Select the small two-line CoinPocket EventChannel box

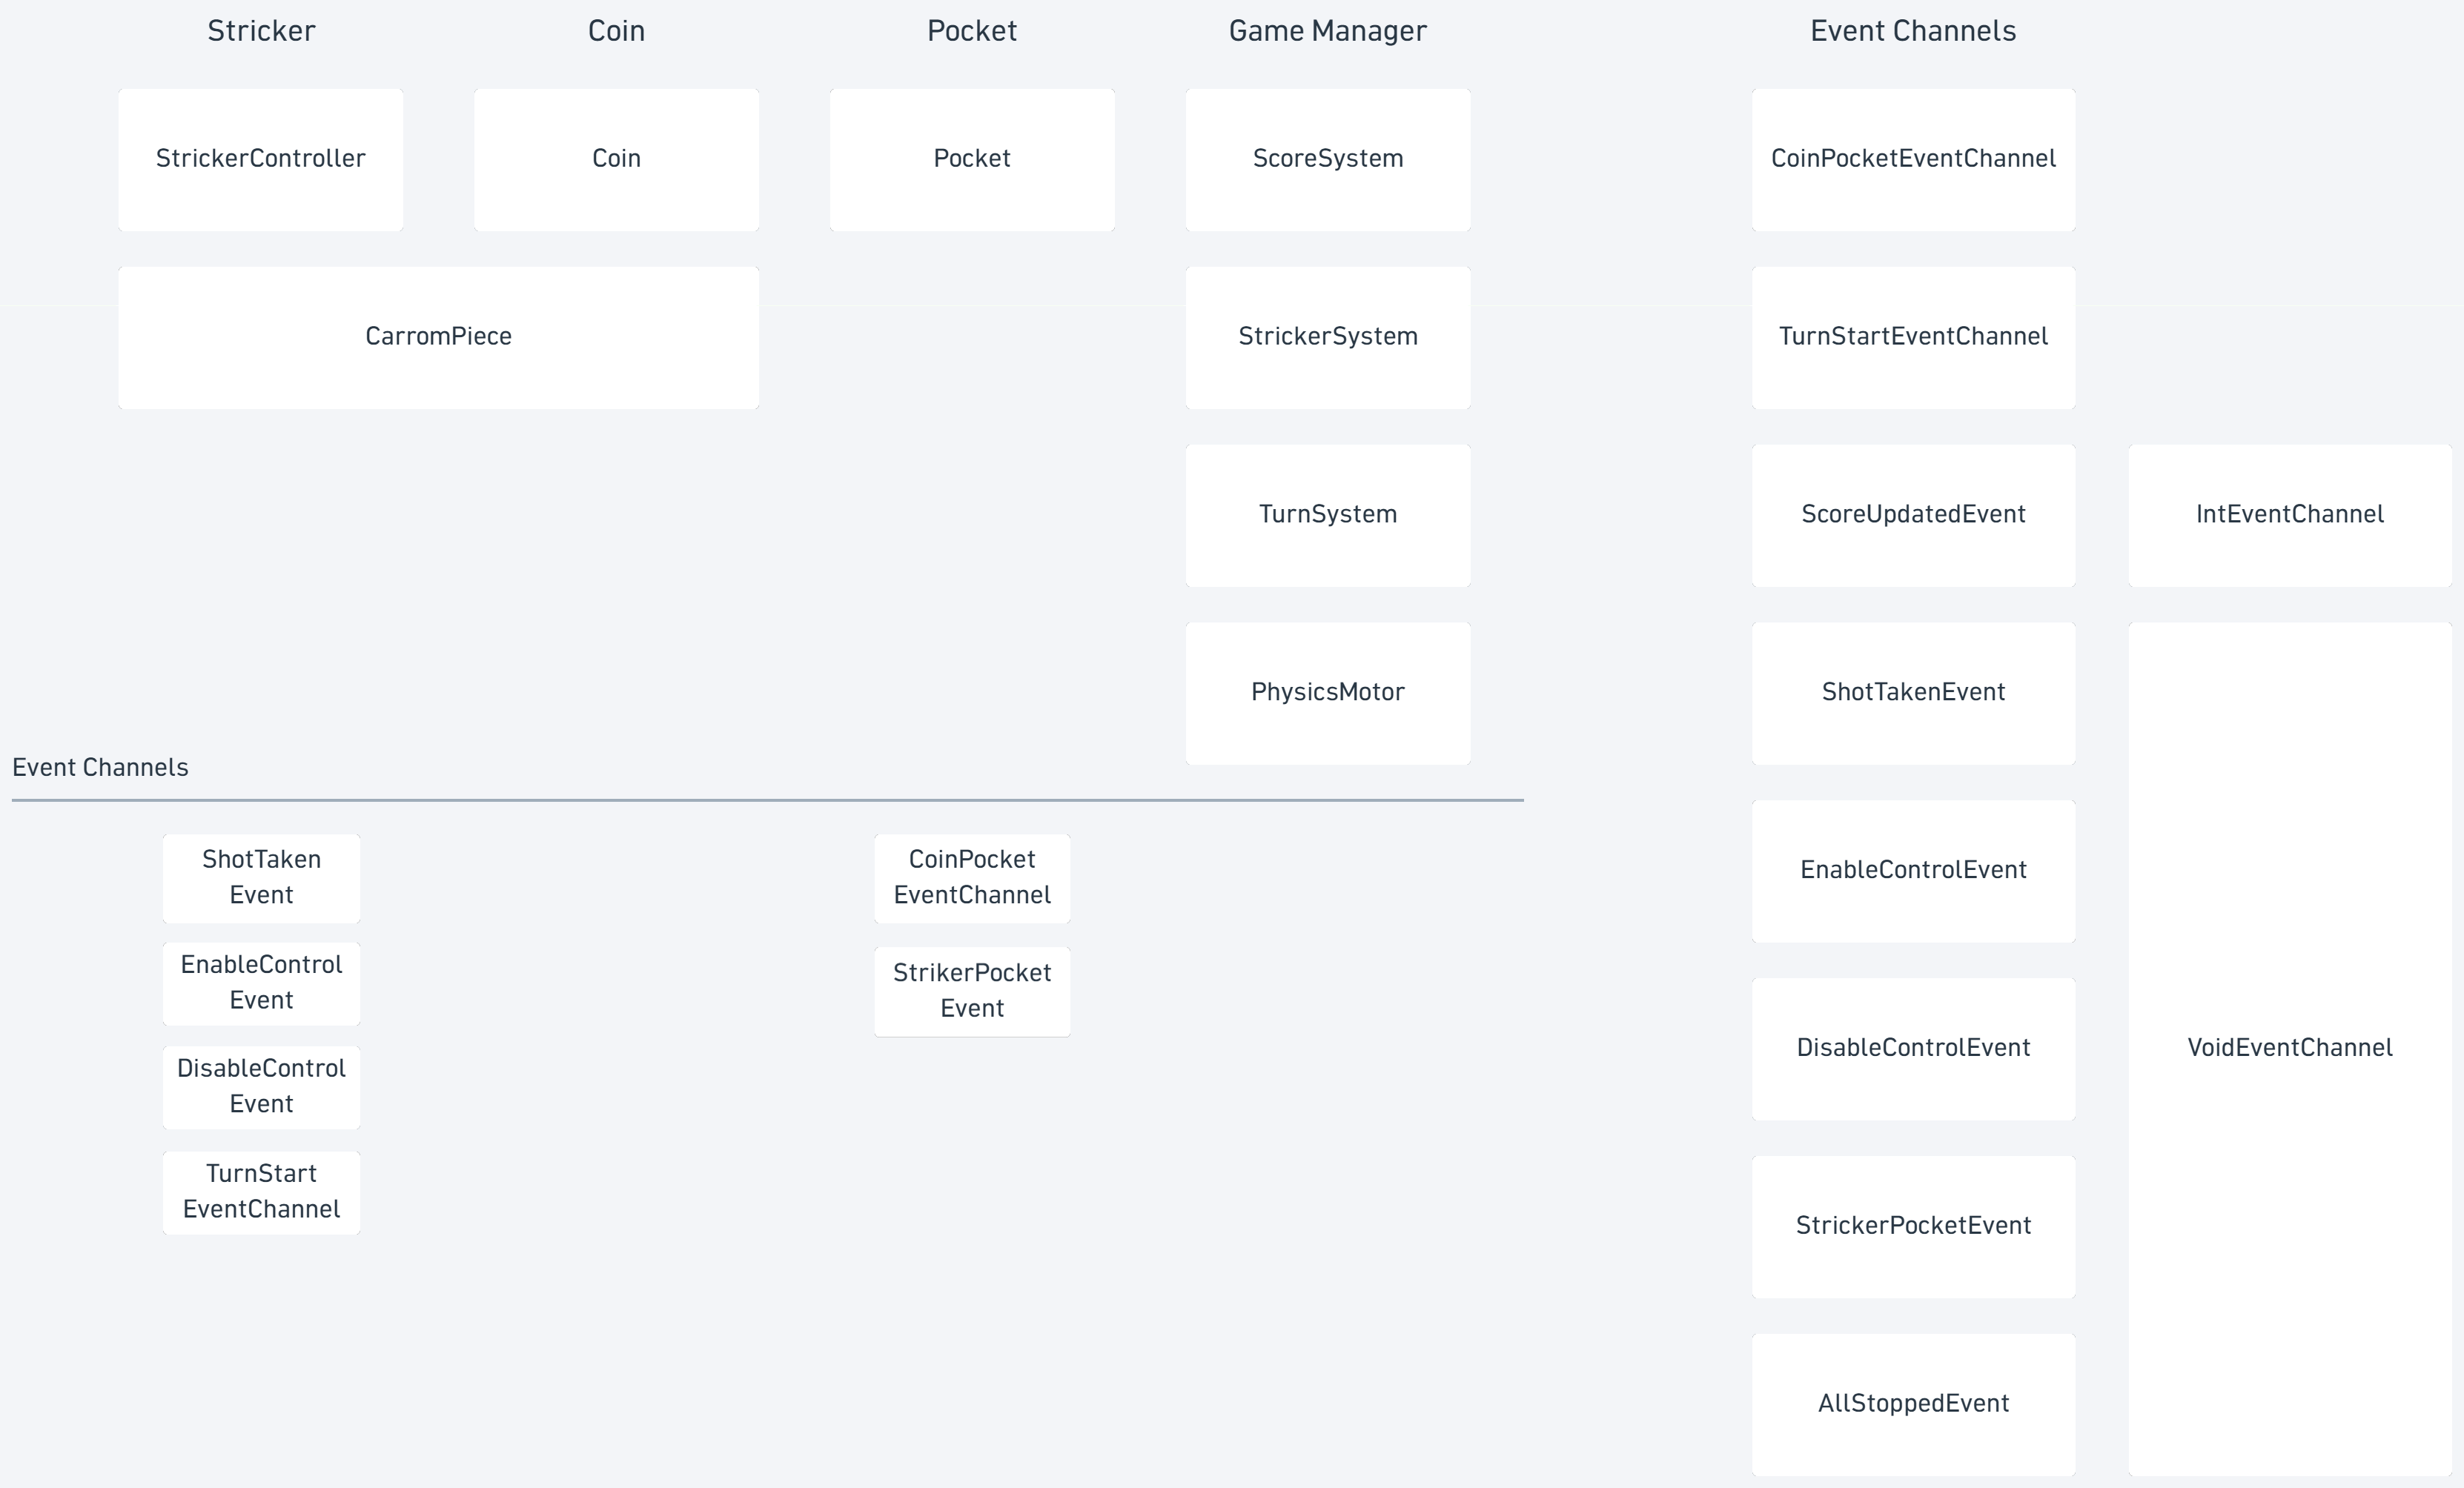click(x=972, y=878)
